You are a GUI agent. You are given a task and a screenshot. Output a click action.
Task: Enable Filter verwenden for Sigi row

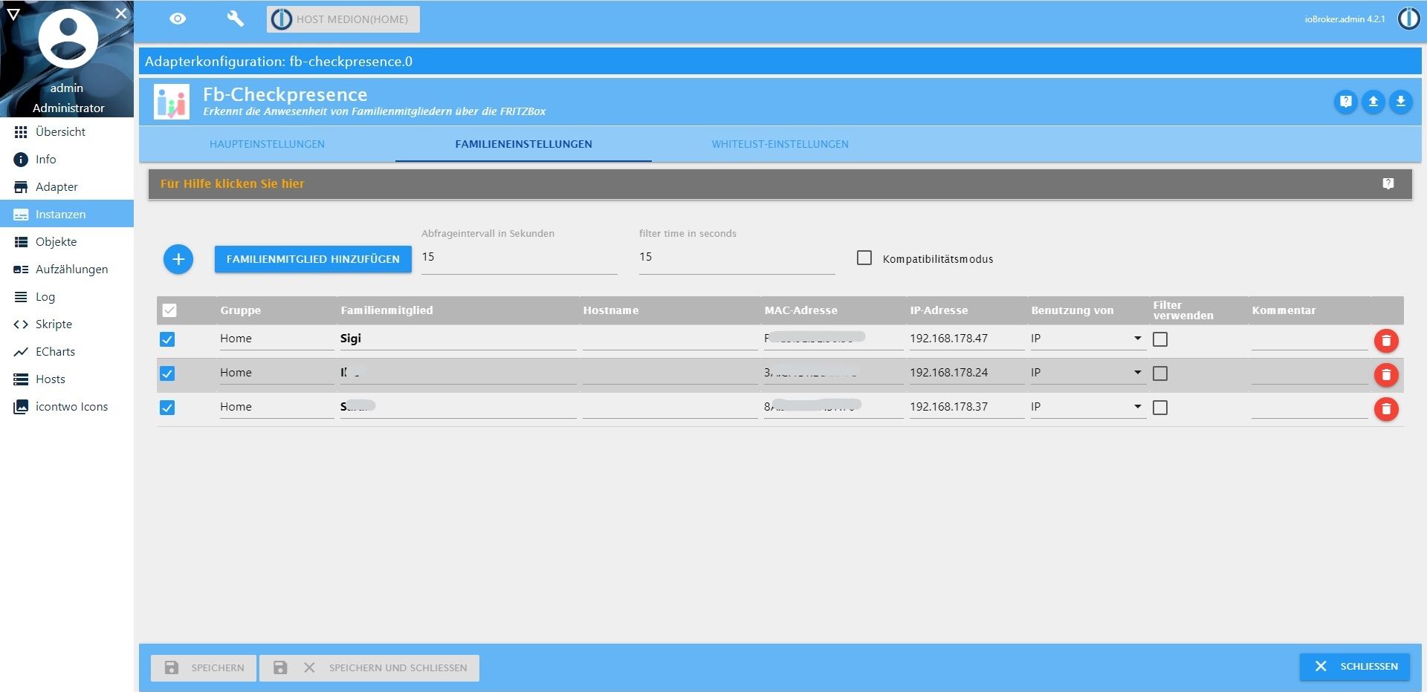coord(1159,339)
